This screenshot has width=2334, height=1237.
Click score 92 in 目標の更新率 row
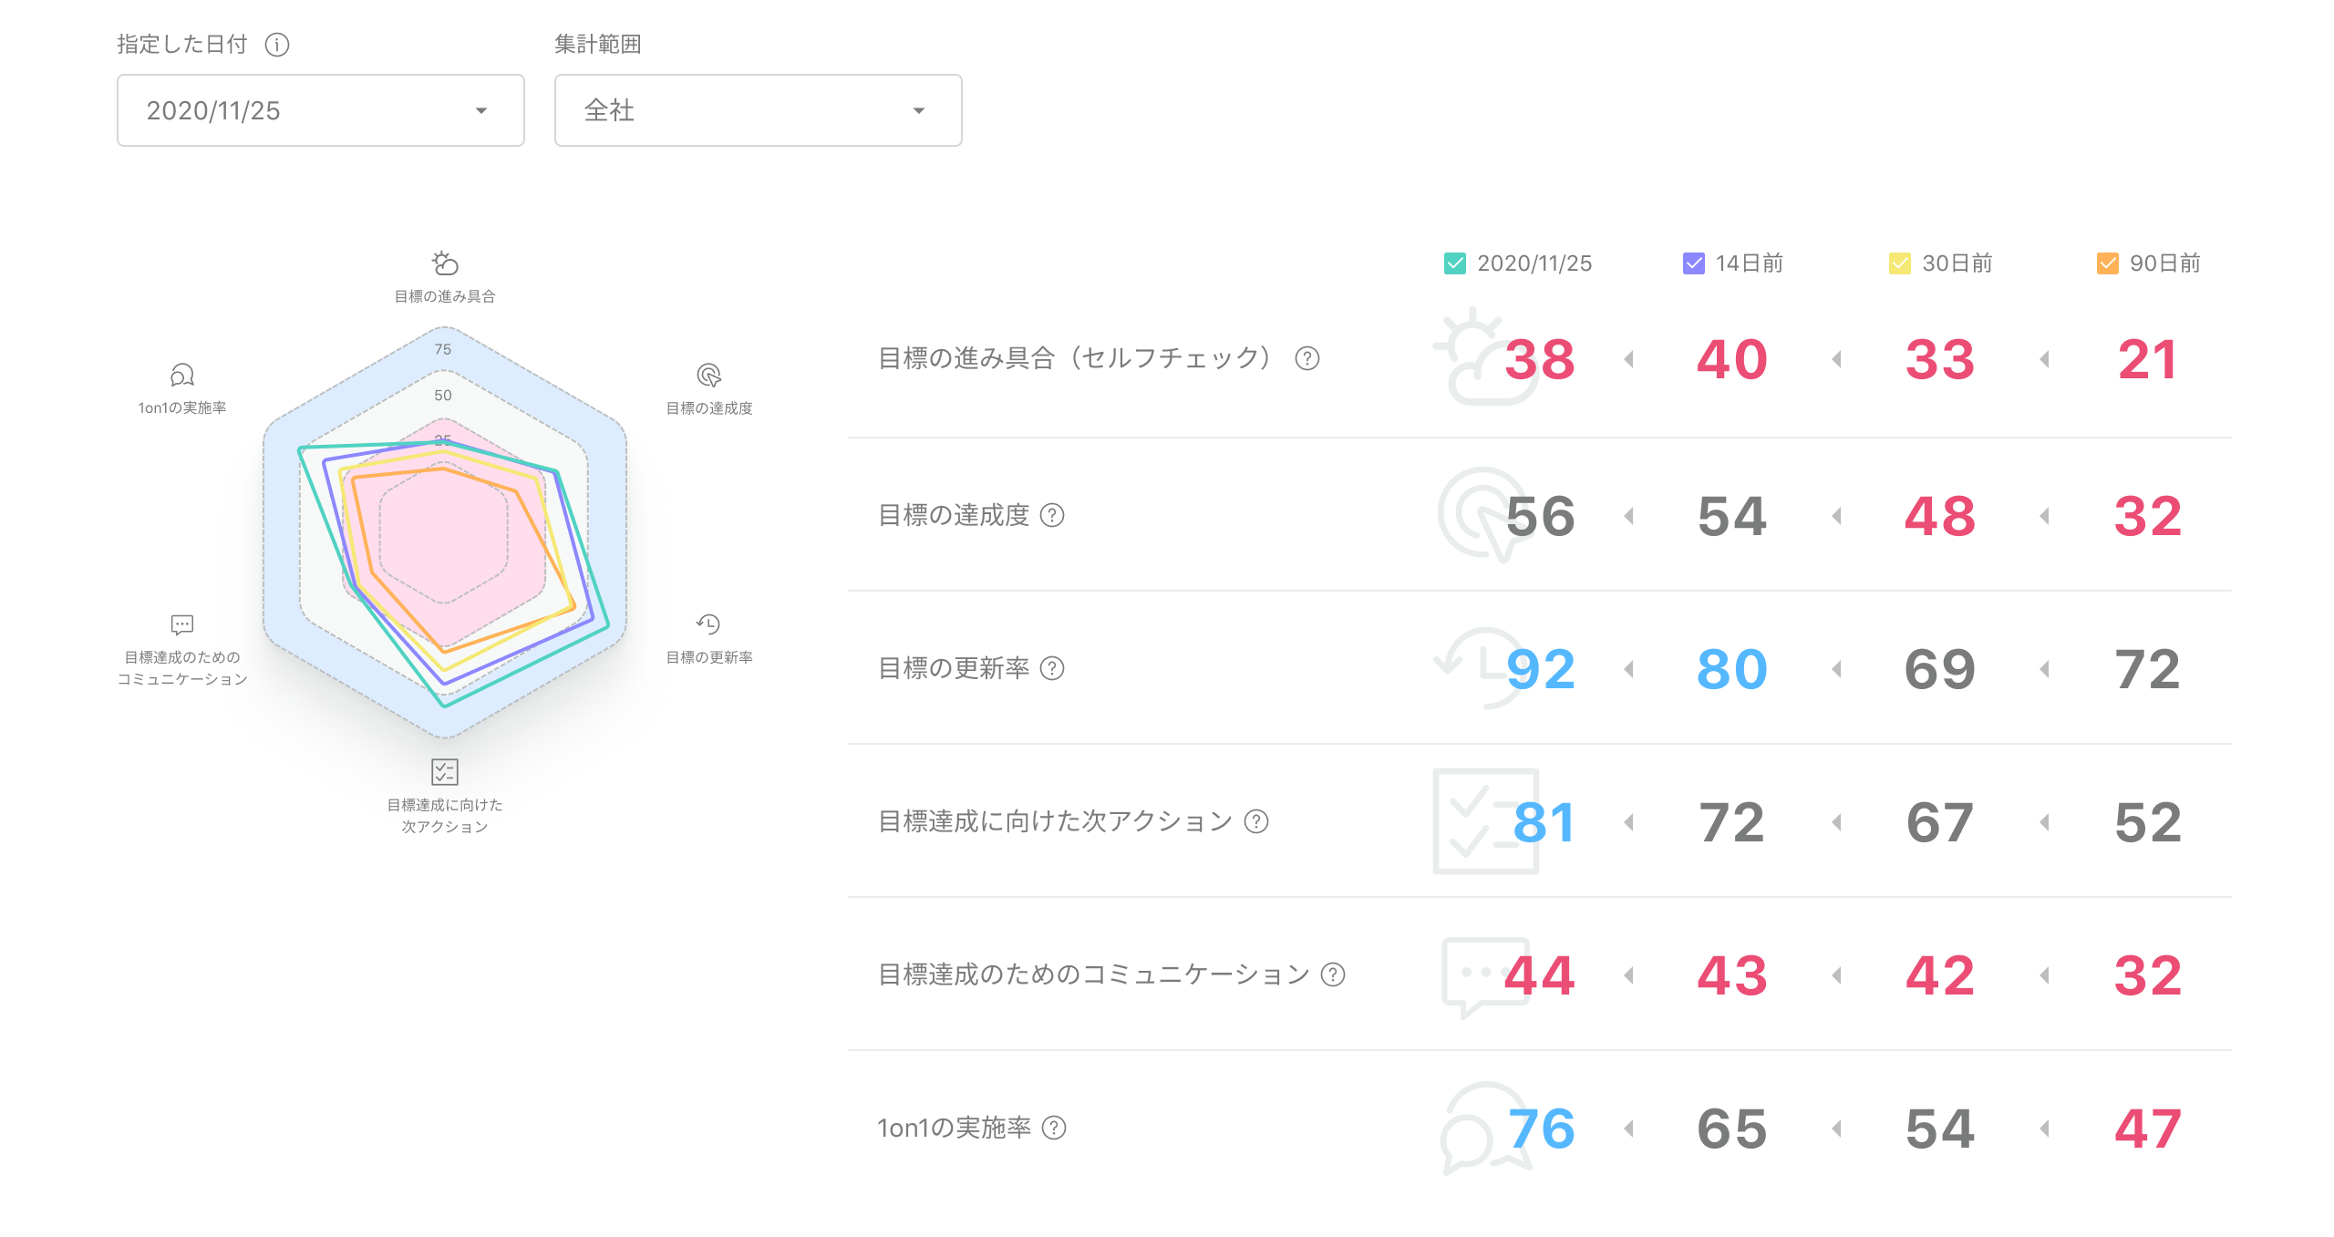(1541, 669)
